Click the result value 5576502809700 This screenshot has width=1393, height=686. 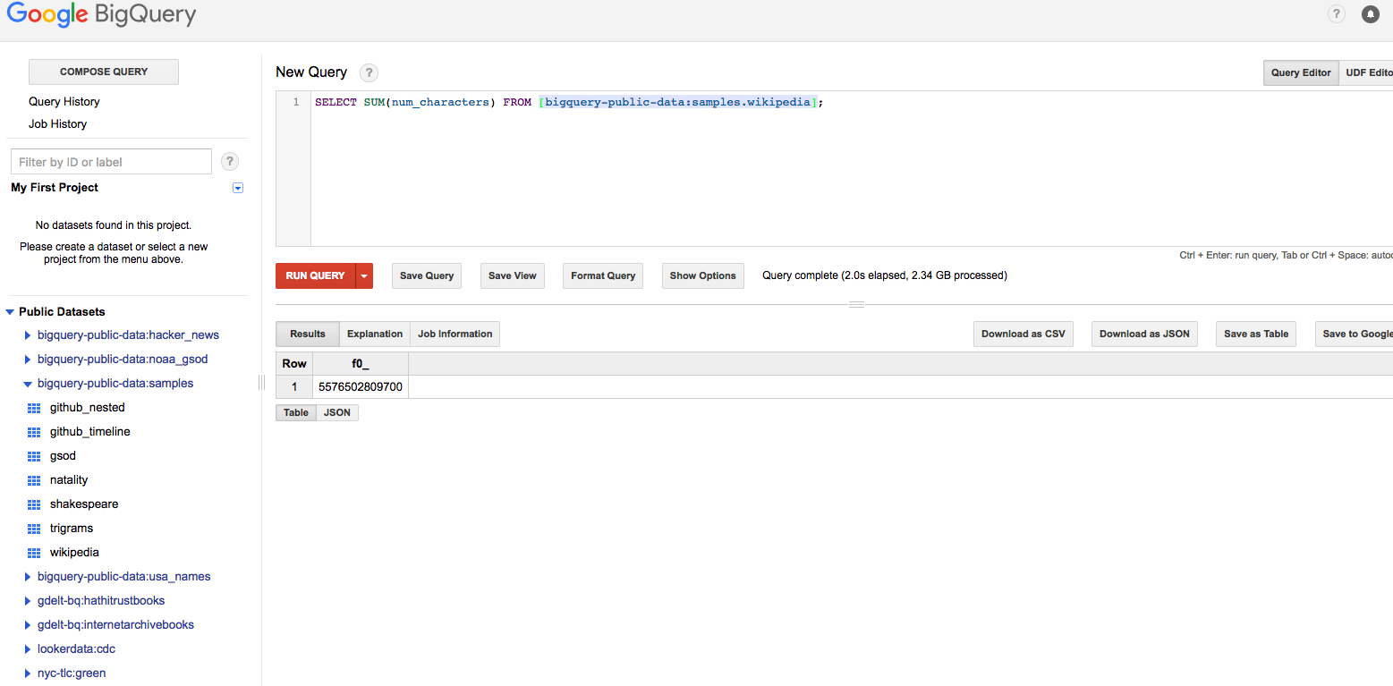coord(361,387)
